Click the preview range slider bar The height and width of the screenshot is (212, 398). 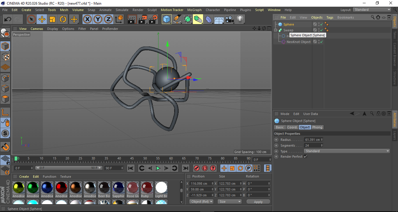(x=69, y=168)
